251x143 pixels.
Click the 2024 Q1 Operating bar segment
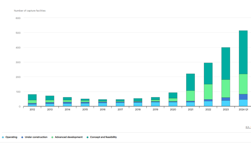point(243,103)
